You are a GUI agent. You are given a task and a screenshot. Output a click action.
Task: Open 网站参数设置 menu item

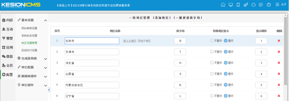(29, 28)
